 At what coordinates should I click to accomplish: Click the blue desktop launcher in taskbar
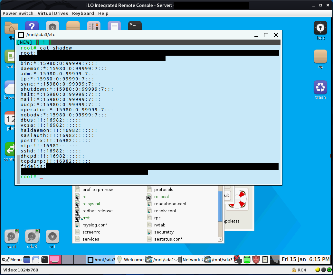pyautogui.click(x=27, y=260)
